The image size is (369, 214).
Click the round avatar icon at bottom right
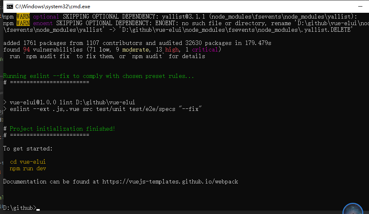coord(352,209)
